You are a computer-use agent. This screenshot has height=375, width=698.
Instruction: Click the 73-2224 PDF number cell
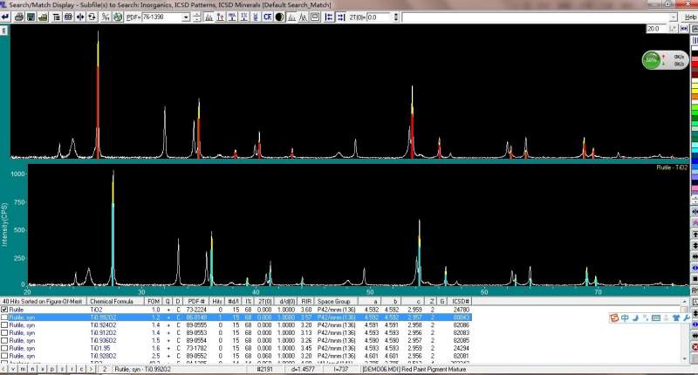[195, 310]
